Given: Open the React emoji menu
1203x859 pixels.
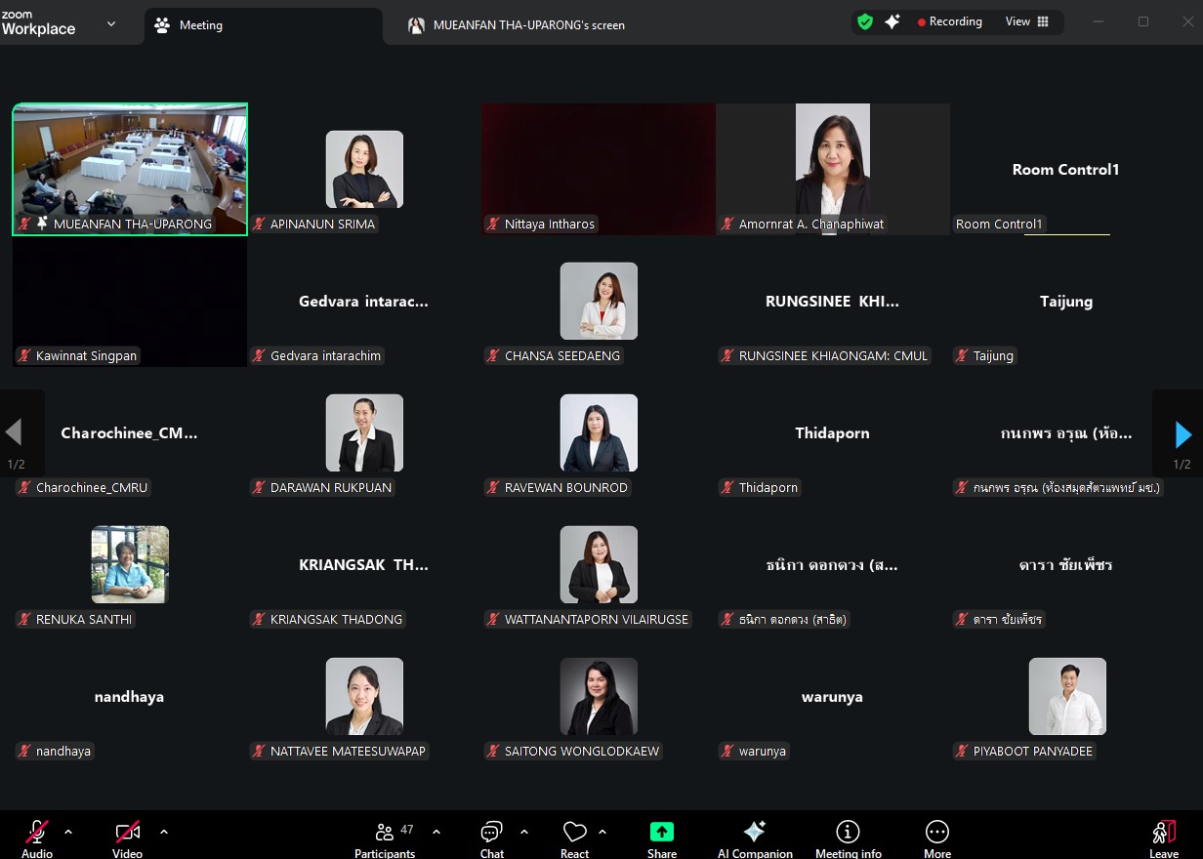Looking at the screenshot, I should coord(574,836).
